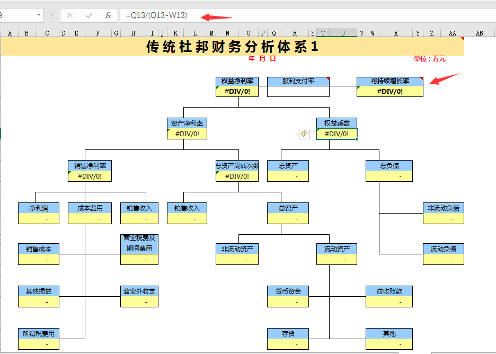The image size is (496, 354).
Task: Select the 营业外收支 label cell
Action: (139, 291)
